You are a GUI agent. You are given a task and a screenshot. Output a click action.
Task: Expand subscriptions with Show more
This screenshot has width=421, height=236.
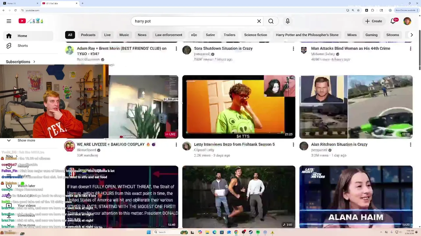pos(26,140)
